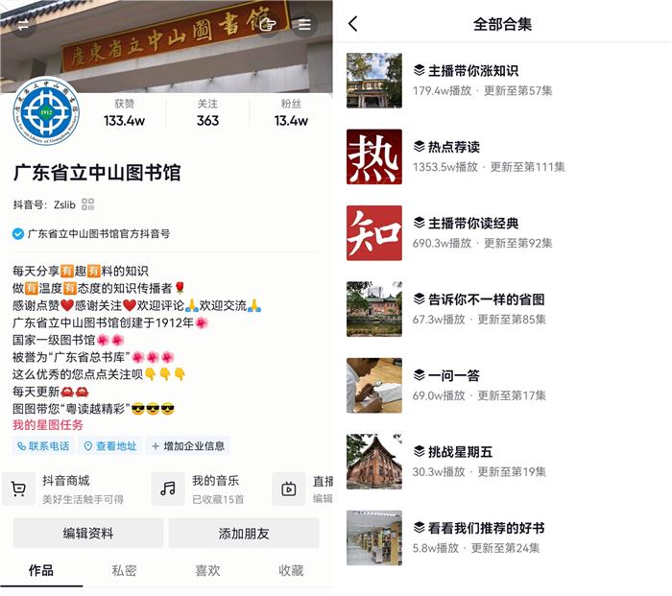This screenshot has width=672, height=596.
Task: Click the 添加朋友 button
Action: click(x=244, y=534)
